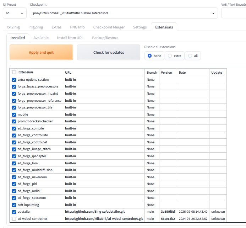The width and height of the screenshot is (246, 228).
Task: Click the sd-webui-controlnet GitHub URL
Action: tap(104, 219)
